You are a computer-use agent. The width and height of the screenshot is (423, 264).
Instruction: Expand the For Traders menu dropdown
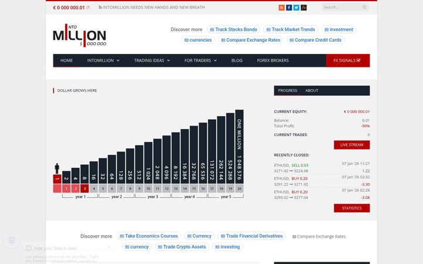(x=201, y=60)
